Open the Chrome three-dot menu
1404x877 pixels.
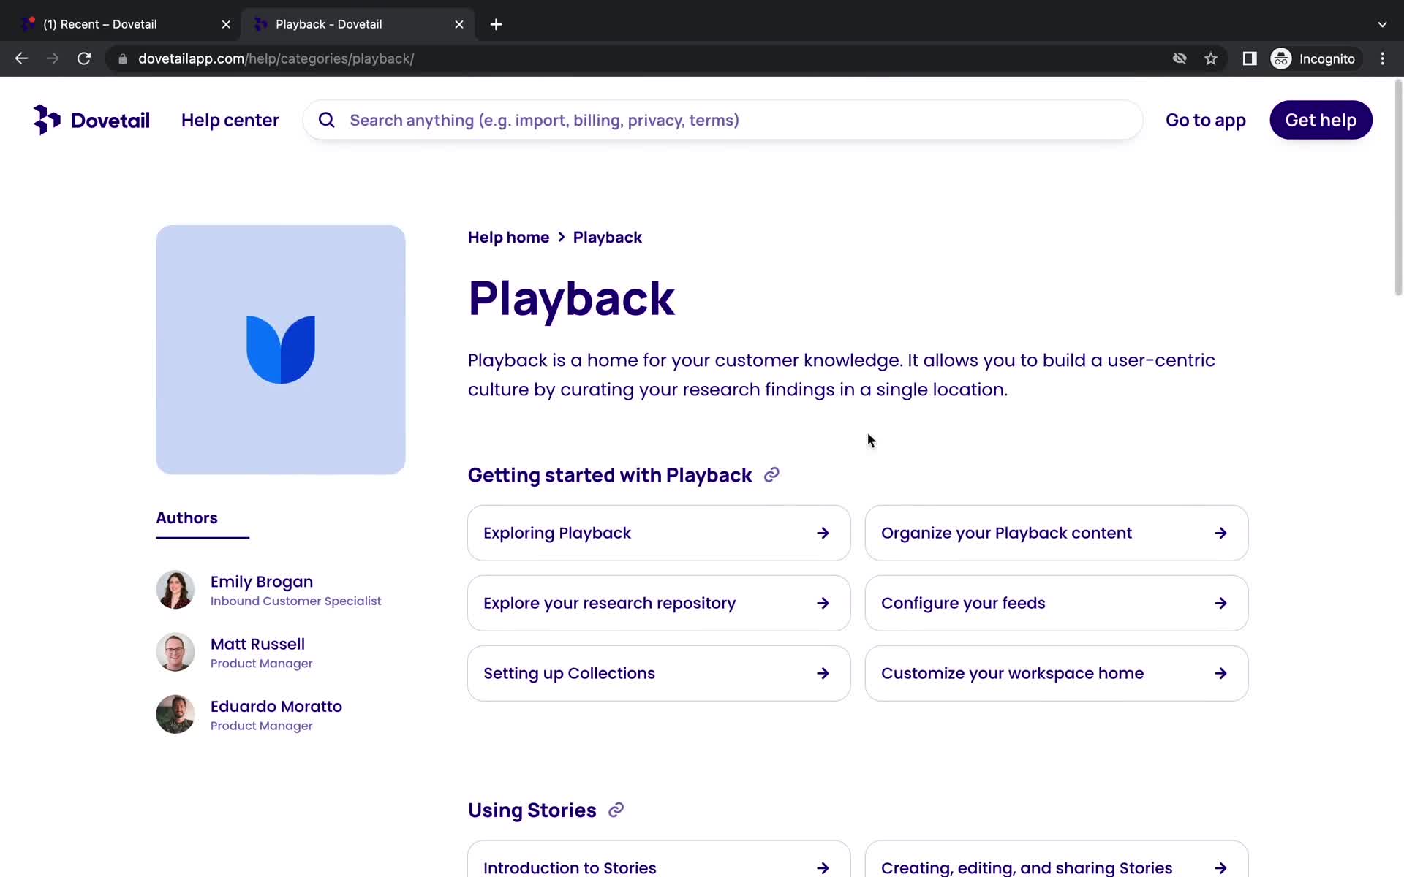pos(1382,58)
